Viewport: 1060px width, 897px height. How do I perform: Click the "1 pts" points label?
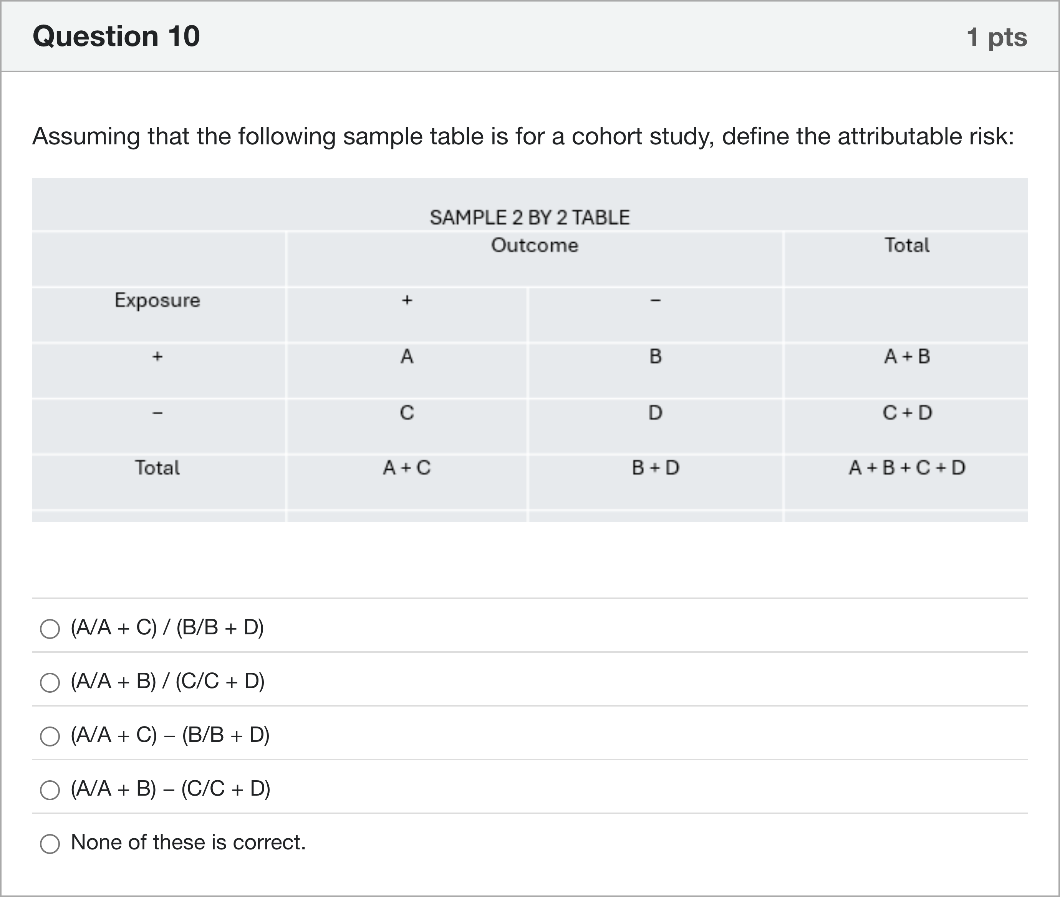(996, 37)
